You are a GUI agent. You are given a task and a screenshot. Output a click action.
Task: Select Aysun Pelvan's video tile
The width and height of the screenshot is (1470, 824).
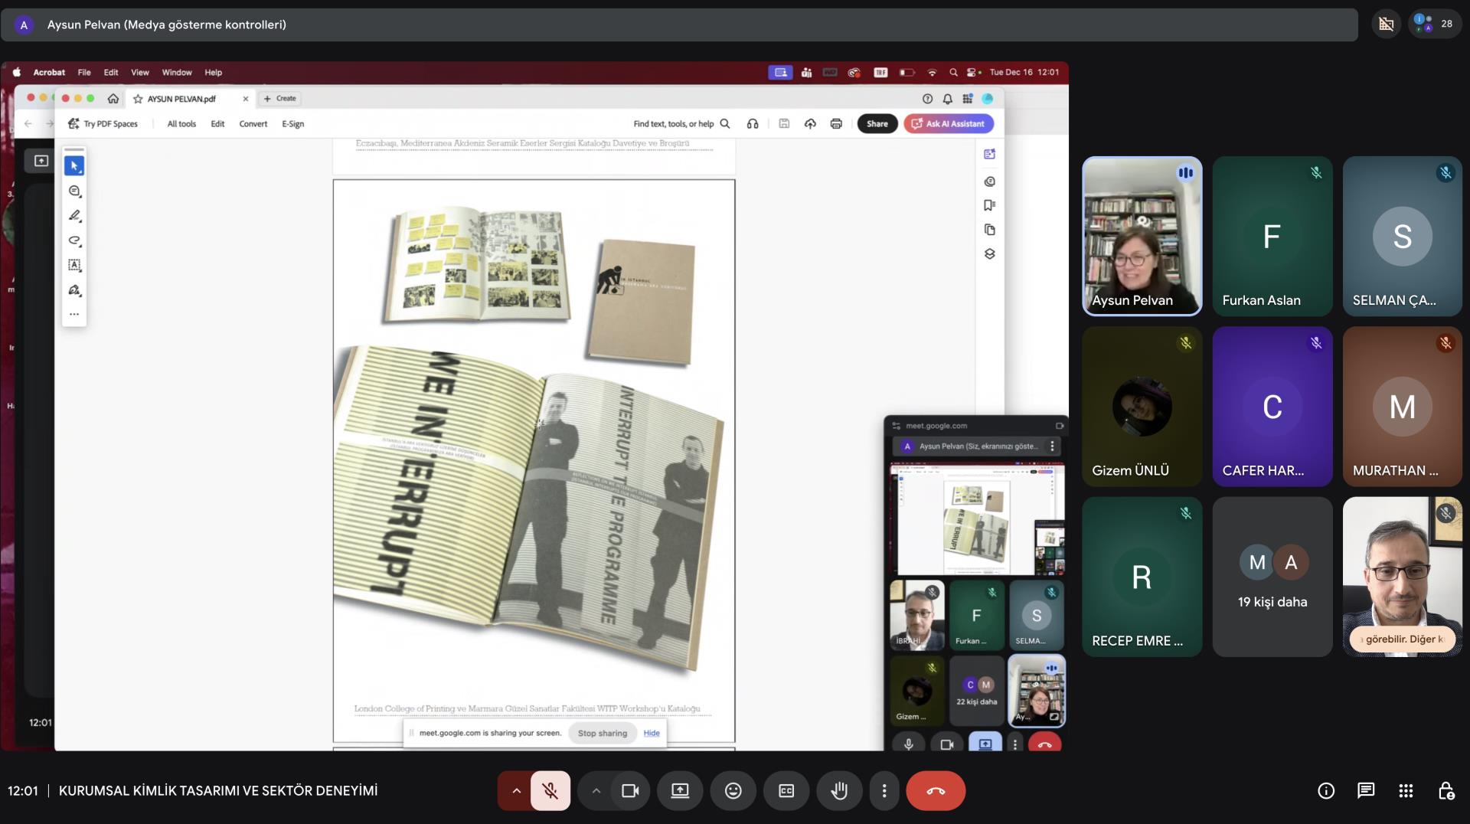point(1142,236)
